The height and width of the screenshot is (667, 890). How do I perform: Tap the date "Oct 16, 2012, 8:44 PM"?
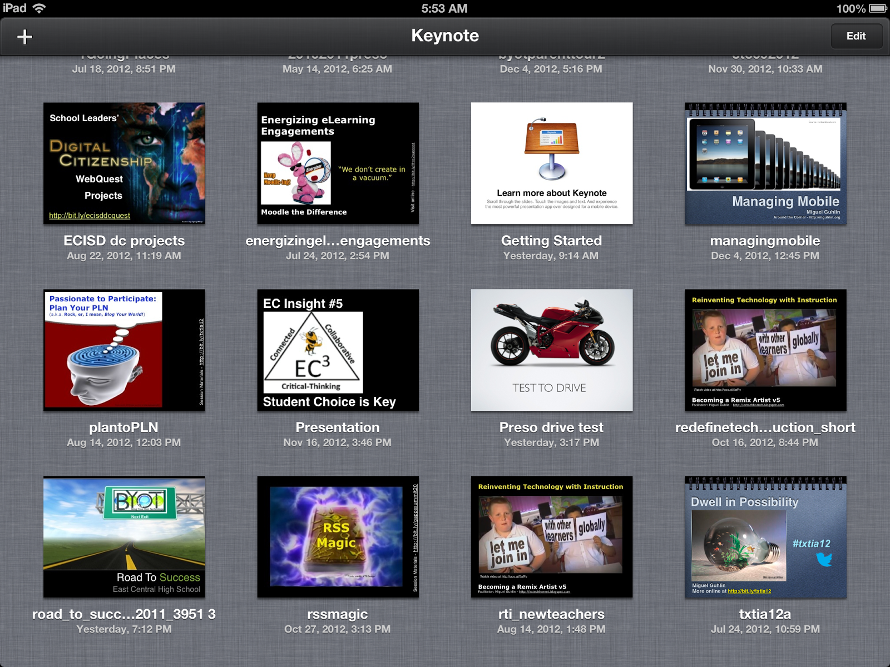tap(765, 442)
